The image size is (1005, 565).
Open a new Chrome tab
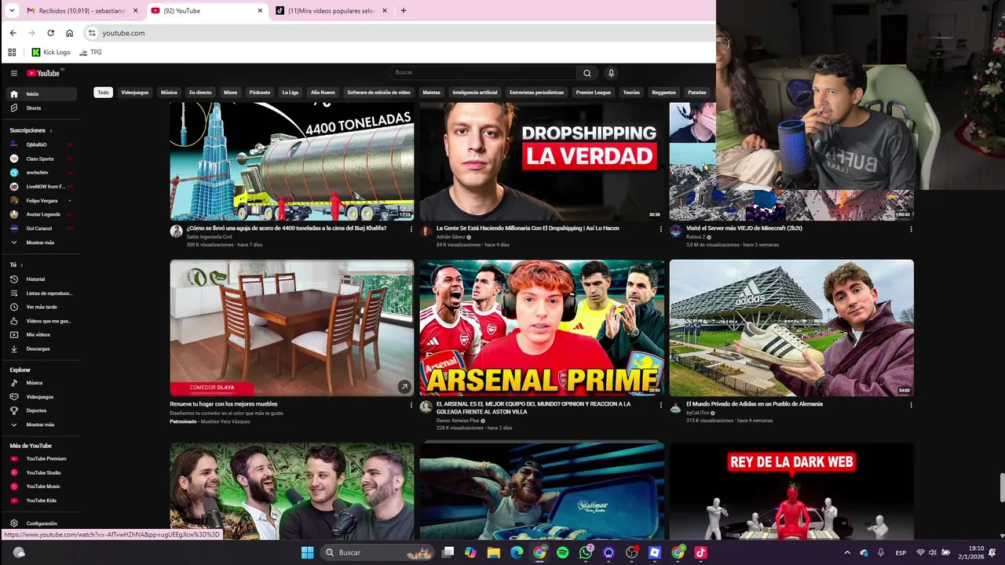click(x=404, y=11)
